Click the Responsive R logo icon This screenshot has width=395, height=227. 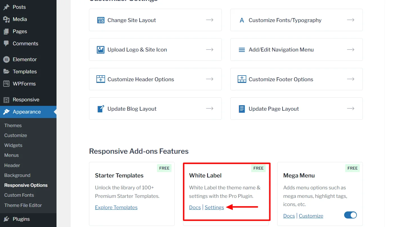pos(6,100)
